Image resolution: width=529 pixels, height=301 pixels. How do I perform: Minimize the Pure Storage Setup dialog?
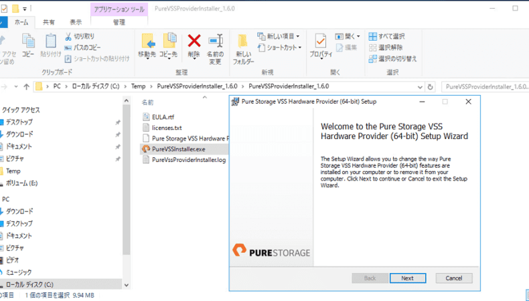click(422, 102)
